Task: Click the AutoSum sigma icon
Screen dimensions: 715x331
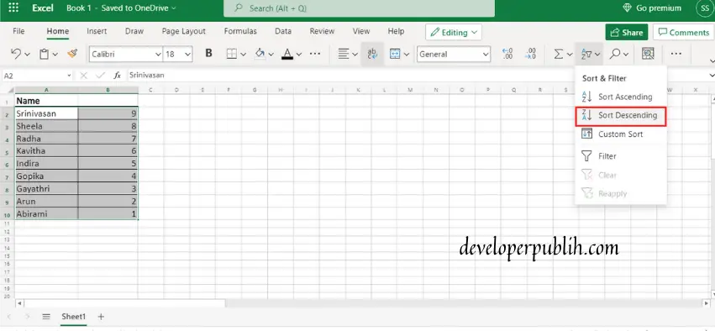Action: pos(558,54)
